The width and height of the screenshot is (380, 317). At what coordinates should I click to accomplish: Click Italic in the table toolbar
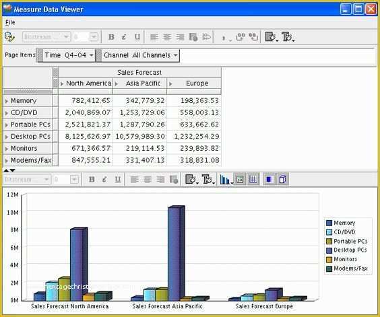tap(124, 37)
